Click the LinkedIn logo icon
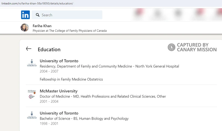222x131 pixels. tap(25, 15)
